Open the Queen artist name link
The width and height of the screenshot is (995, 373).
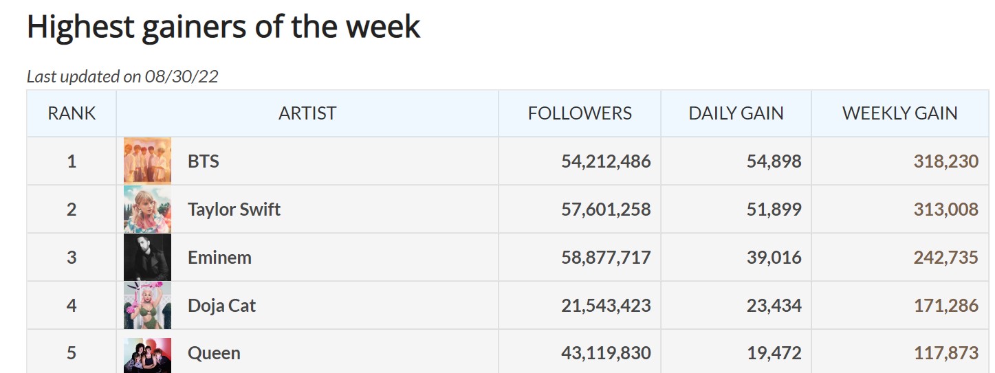tap(214, 354)
